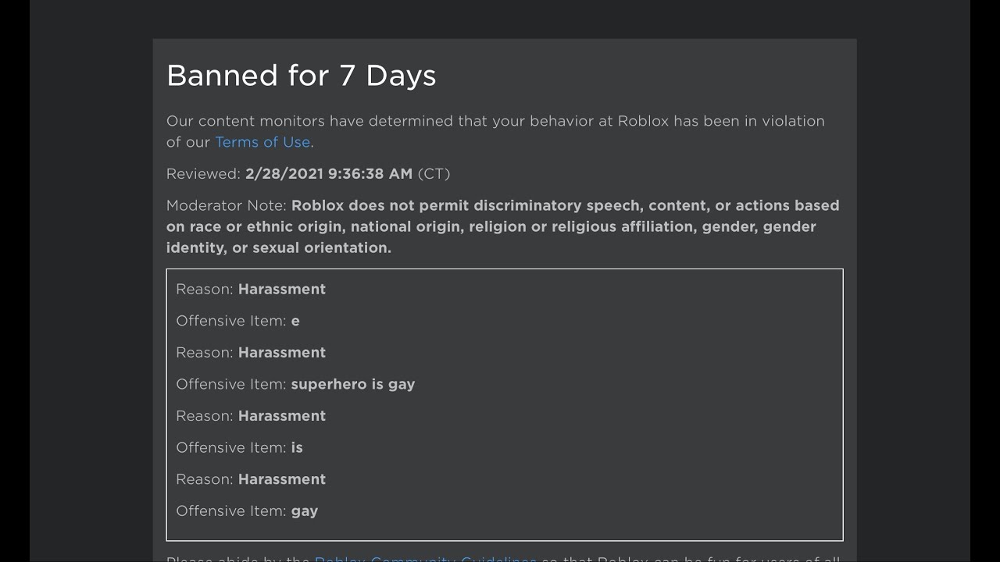Click the offensive item "is"

(297, 447)
